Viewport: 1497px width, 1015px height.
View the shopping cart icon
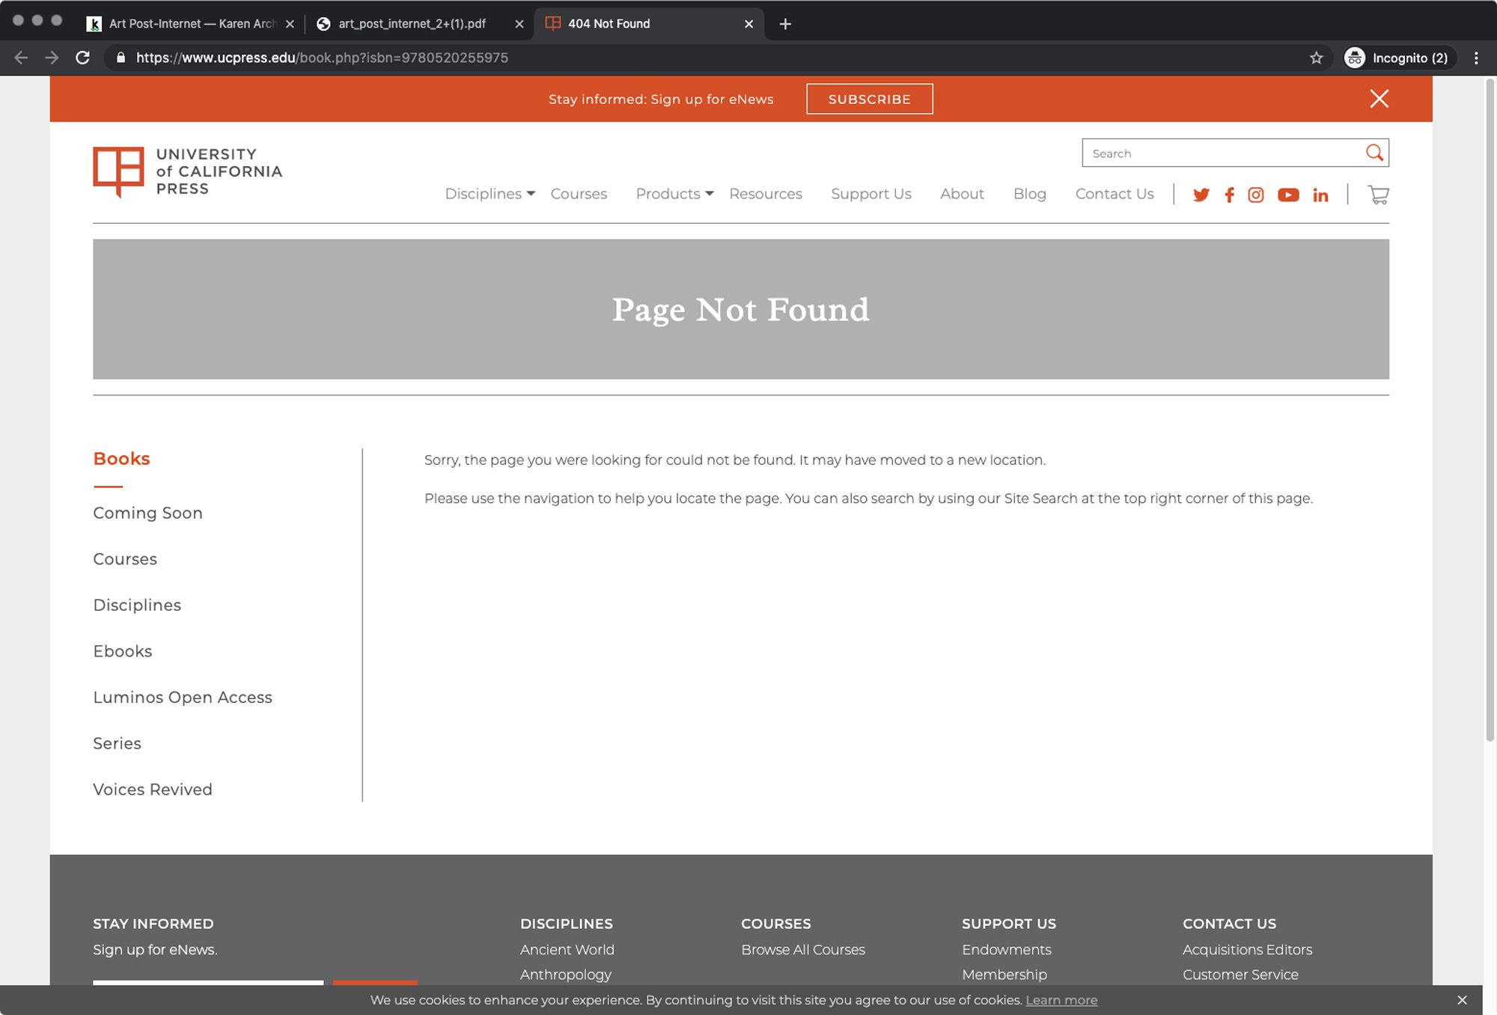point(1378,195)
